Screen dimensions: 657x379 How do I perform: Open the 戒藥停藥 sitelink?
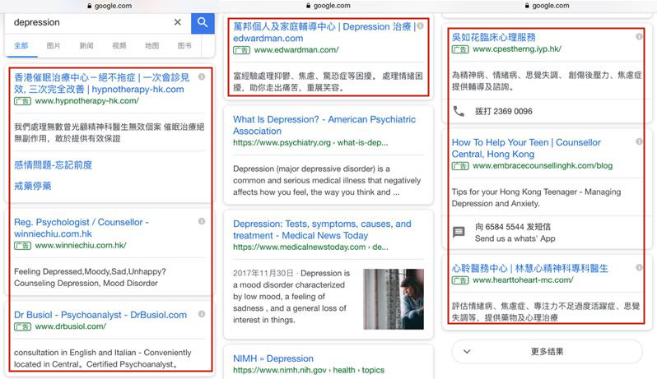(33, 186)
